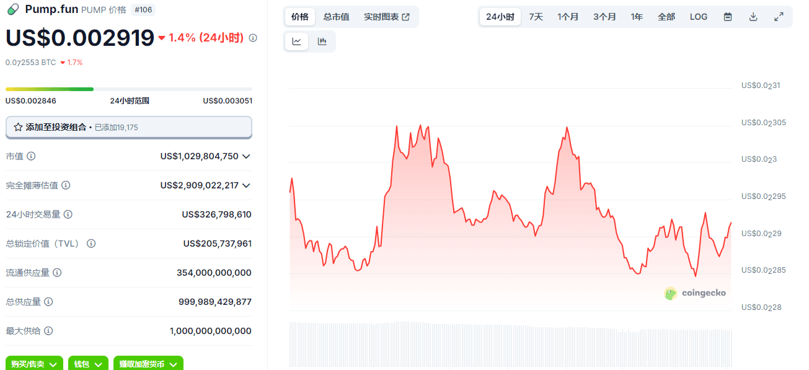
Task: Click the 添加至投资组合 button
Action: click(129, 127)
